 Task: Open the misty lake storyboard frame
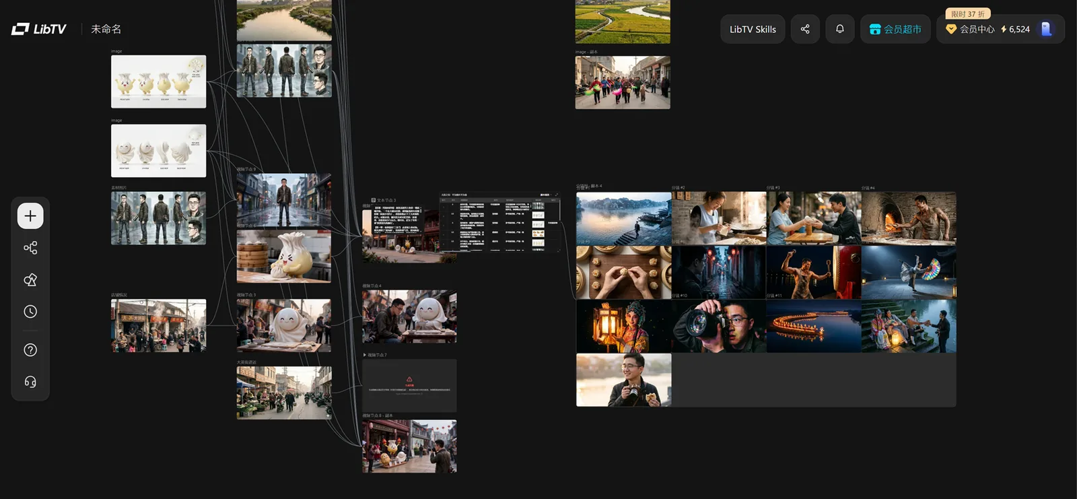(x=624, y=218)
